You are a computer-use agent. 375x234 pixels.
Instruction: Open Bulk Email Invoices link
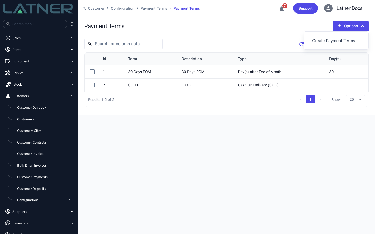click(32, 165)
